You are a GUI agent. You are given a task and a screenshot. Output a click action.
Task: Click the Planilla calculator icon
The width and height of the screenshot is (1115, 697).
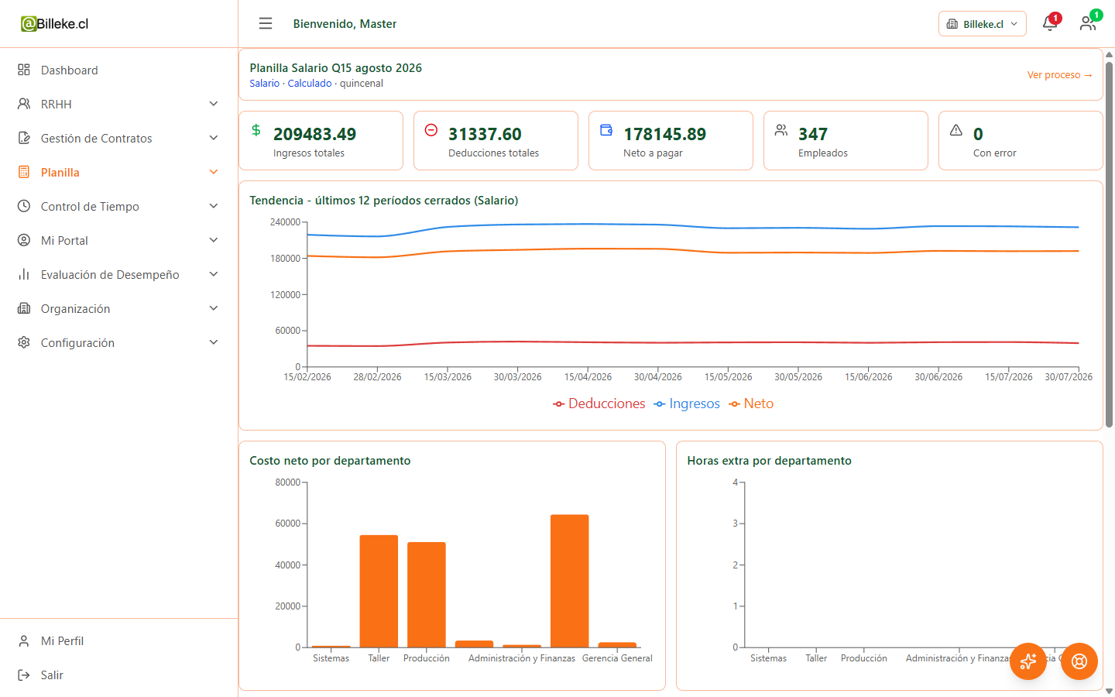pyautogui.click(x=24, y=172)
